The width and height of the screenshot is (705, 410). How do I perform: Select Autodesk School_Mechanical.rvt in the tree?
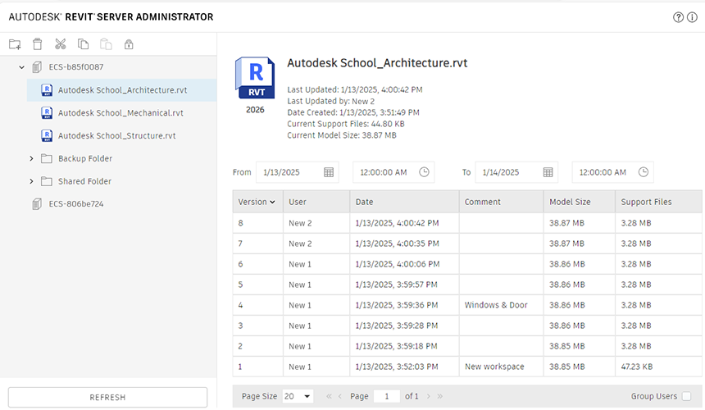click(x=121, y=113)
